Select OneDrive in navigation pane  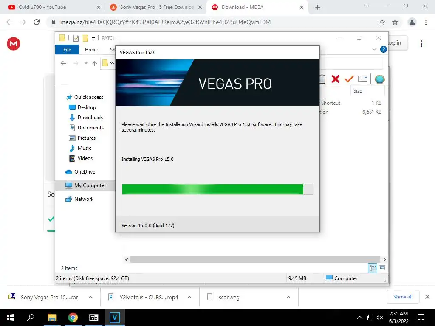[x=80, y=172]
